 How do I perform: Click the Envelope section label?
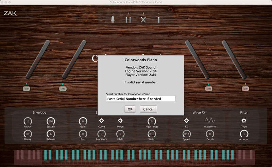[x=39, y=113]
